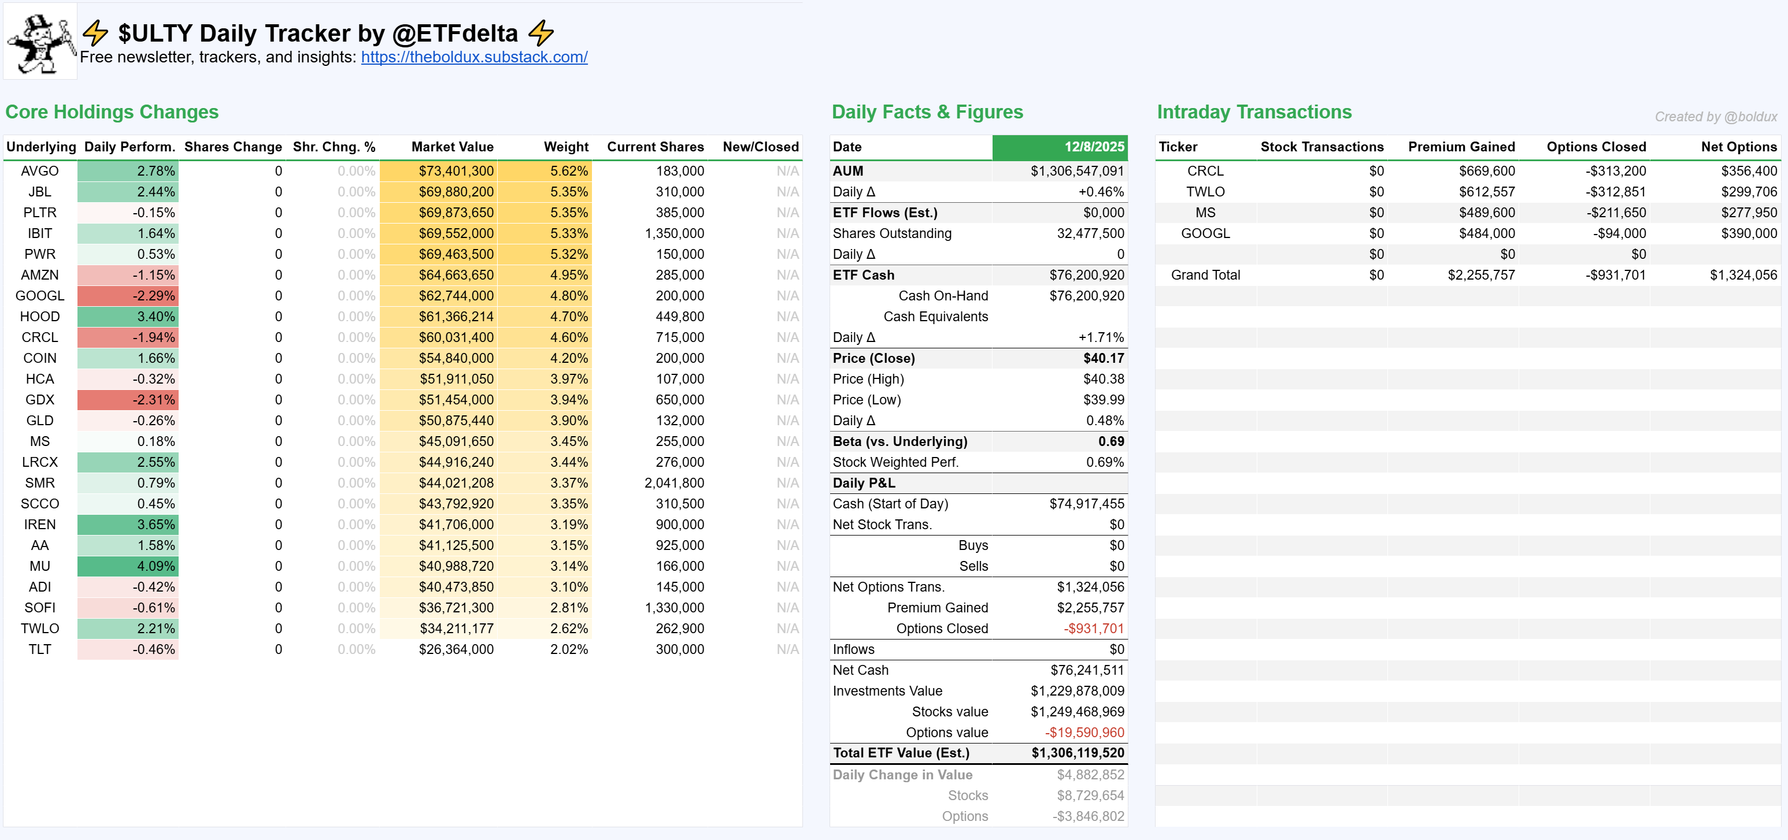This screenshot has height=840, width=1788.
Task: Select CRCL row in Intraday Transactions
Action: coord(1205,170)
